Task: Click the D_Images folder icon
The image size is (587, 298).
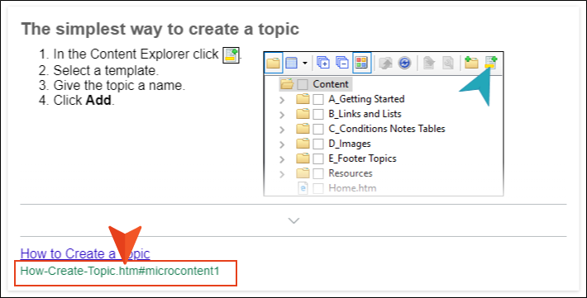Action: coord(303,144)
